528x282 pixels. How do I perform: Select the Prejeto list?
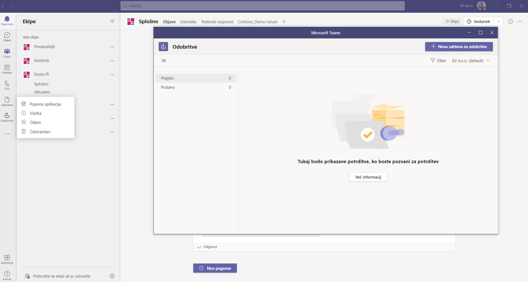(x=196, y=78)
